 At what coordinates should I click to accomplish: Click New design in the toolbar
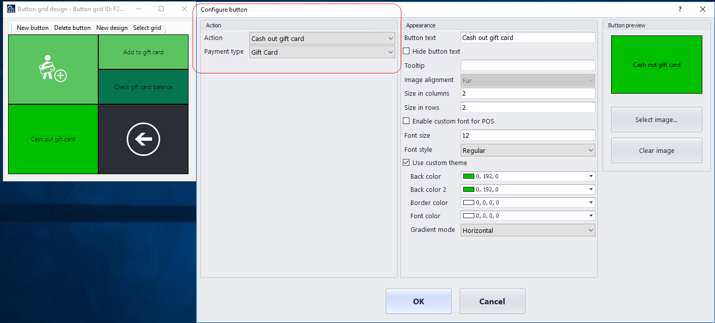112,28
